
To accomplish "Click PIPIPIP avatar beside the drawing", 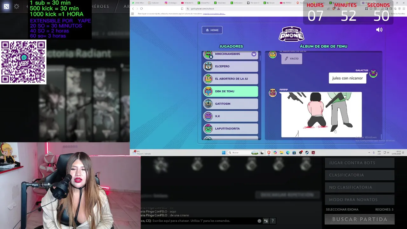I will tap(272, 93).
